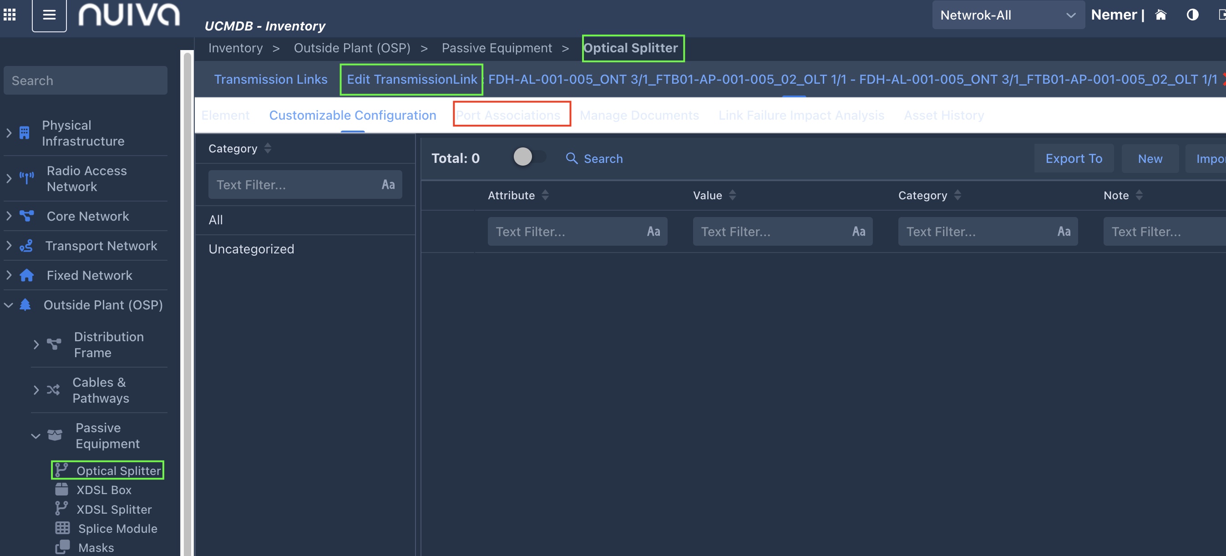Toggle case-sensitive Aa in Attribute filter
This screenshot has width=1226, height=556.
point(653,231)
